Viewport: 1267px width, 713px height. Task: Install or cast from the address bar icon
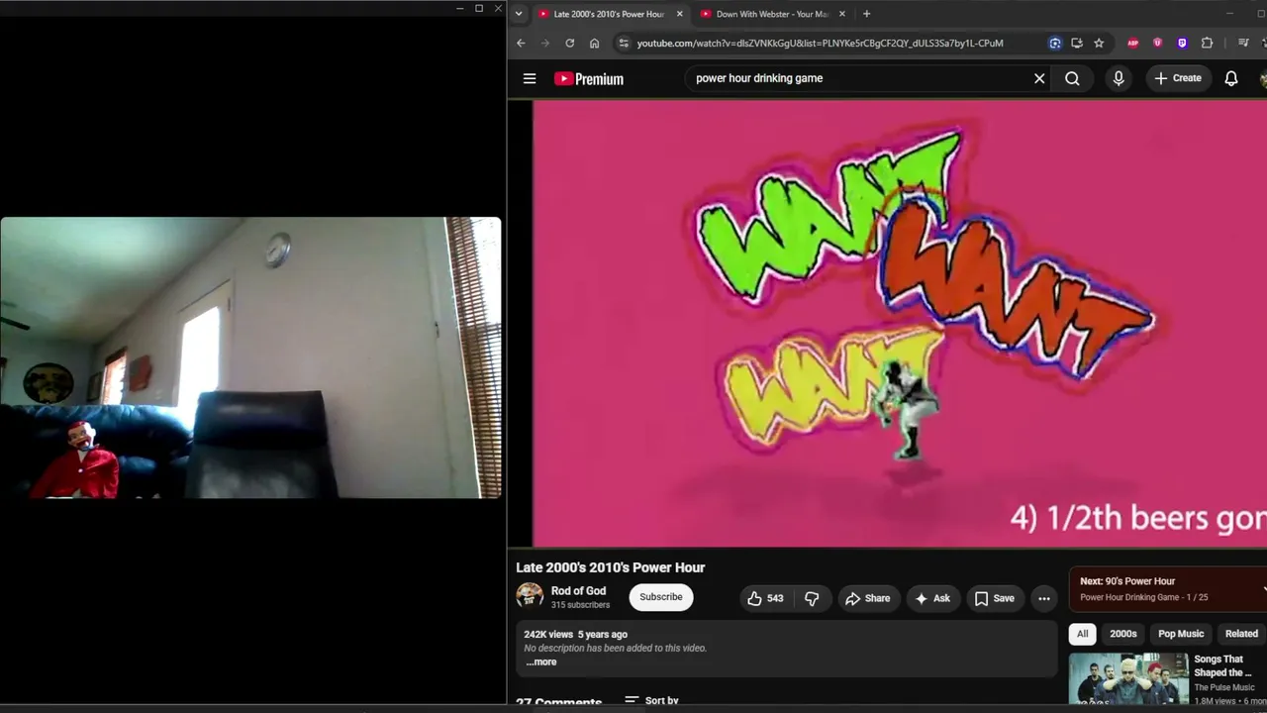point(1077,43)
